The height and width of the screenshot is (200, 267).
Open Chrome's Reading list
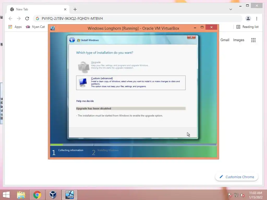pyautogui.click(x=247, y=27)
